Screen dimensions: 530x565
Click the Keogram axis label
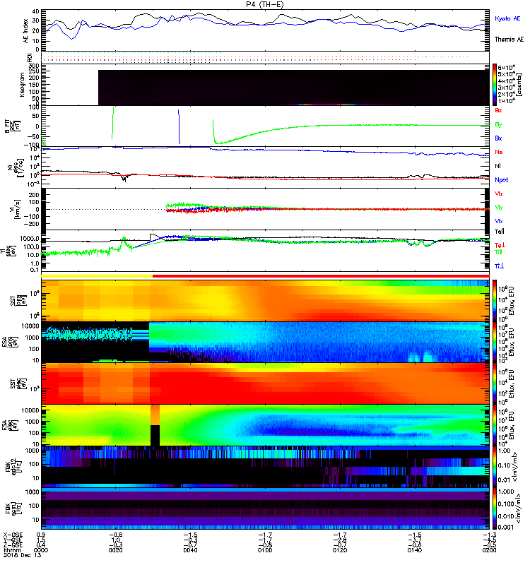tap(22, 85)
